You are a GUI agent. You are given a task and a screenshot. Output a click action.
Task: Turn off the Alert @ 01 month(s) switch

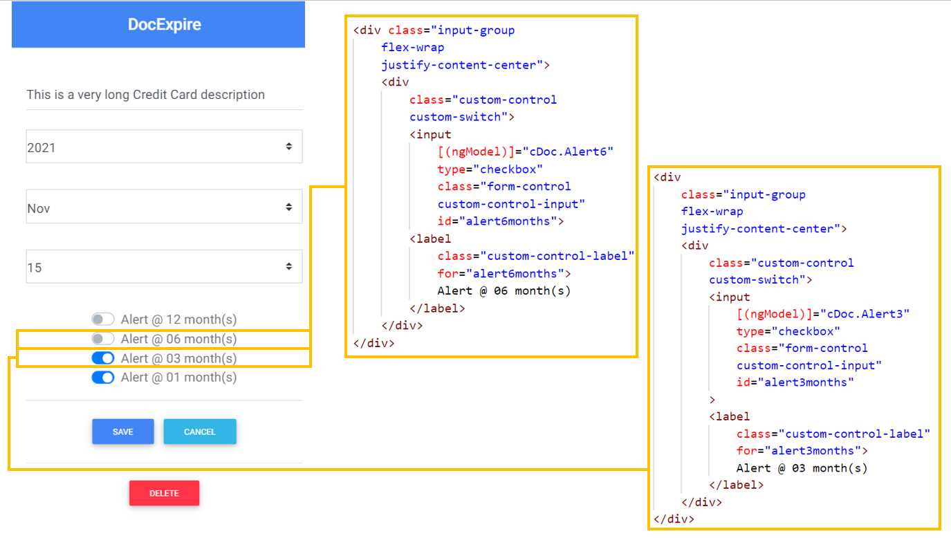pyautogui.click(x=103, y=378)
